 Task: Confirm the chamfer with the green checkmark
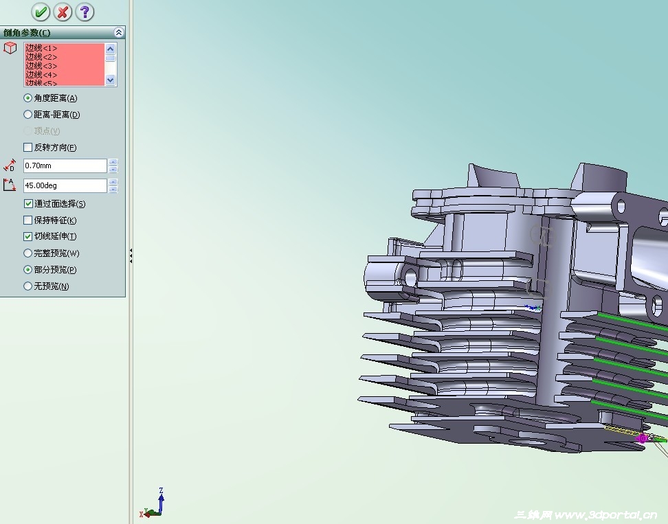coord(41,12)
